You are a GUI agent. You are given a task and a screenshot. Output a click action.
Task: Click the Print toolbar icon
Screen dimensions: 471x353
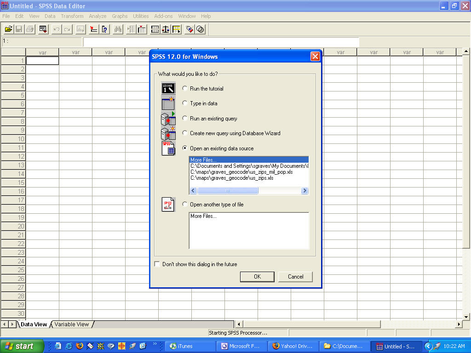click(x=30, y=29)
